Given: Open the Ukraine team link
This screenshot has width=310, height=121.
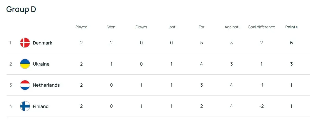Looking at the screenshot, I should click(x=41, y=64).
